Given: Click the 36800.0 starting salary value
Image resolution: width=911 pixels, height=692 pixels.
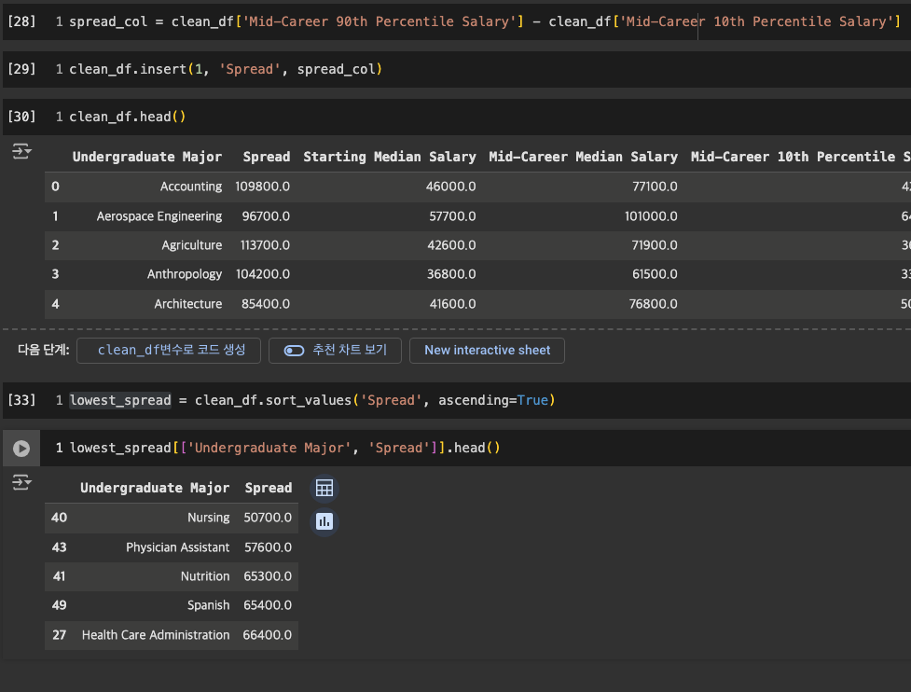Looking at the screenshot, I should pyautogui.click(x=451, y=274).
